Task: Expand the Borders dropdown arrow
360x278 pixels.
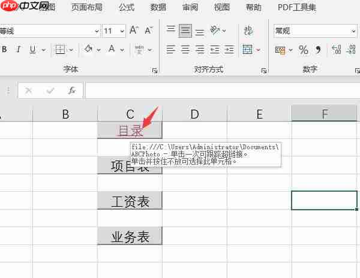Action: [x=71, y=50]
